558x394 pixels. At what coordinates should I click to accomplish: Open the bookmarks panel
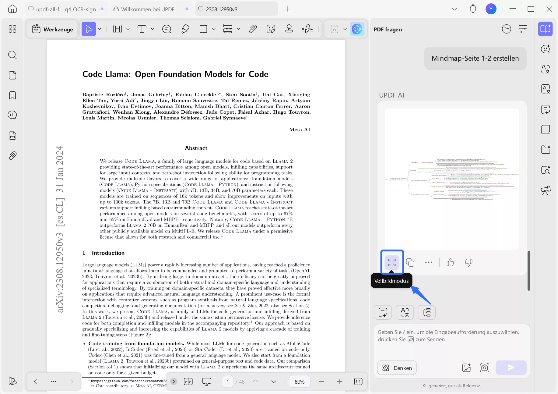[12, 95]
